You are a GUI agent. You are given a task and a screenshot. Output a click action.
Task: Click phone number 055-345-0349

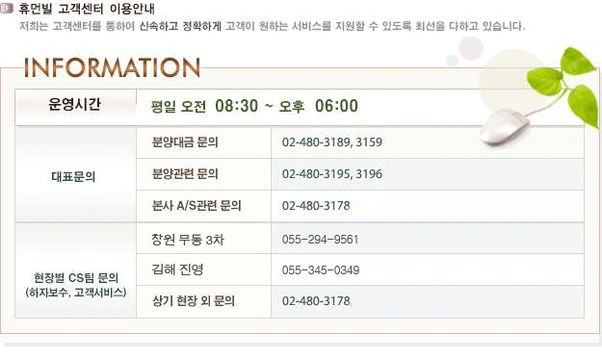click(321, 270)
